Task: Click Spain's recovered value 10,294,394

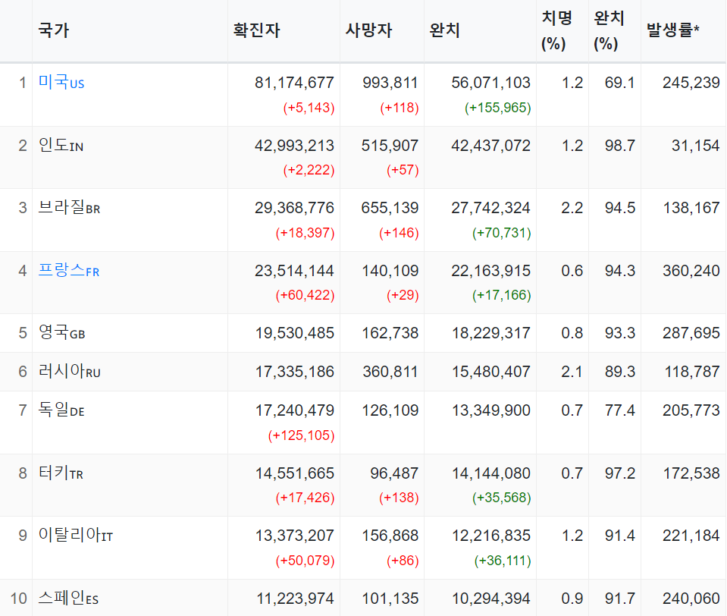Action: 491,599
